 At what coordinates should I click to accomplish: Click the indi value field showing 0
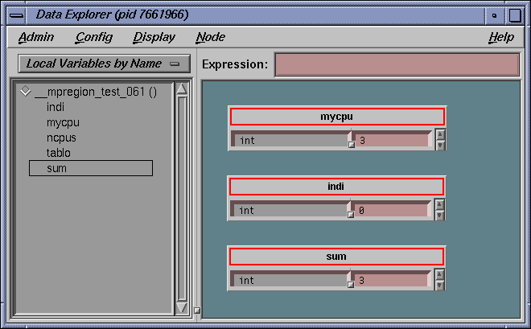pos(392,210)
